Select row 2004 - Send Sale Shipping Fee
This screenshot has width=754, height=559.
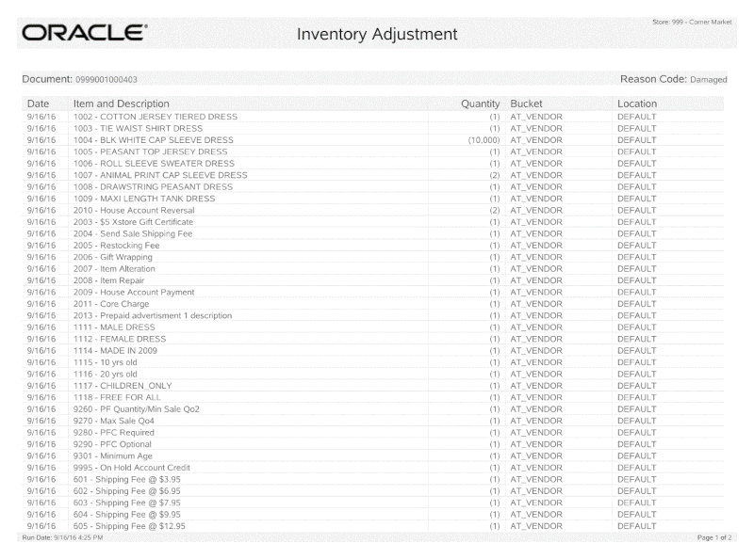tap(372, 233)
